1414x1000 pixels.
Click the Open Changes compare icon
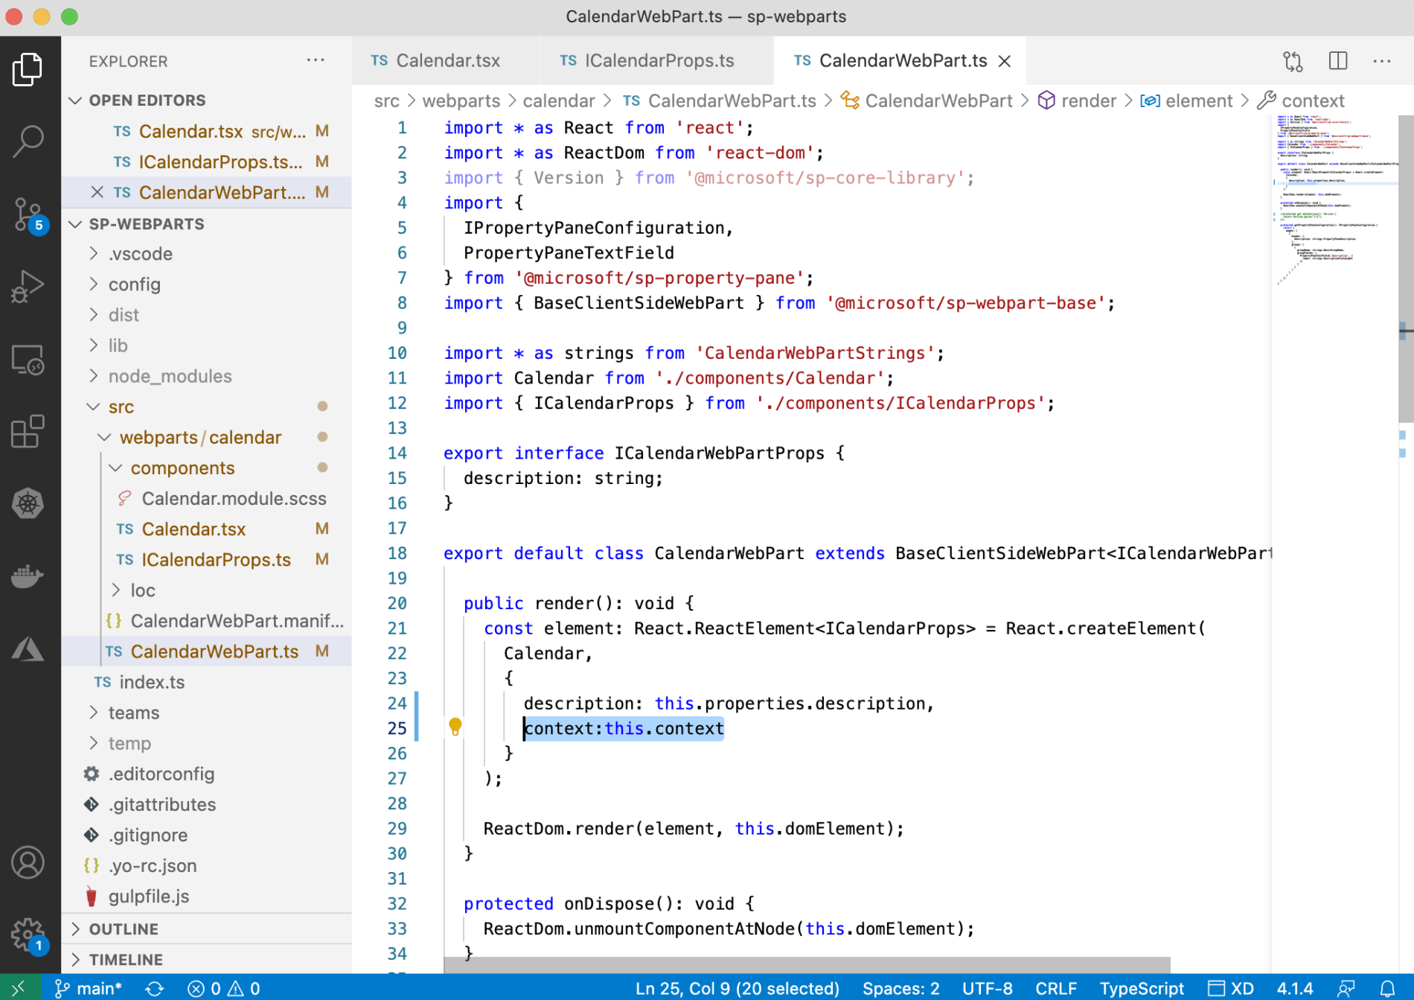pos(1293,61)
